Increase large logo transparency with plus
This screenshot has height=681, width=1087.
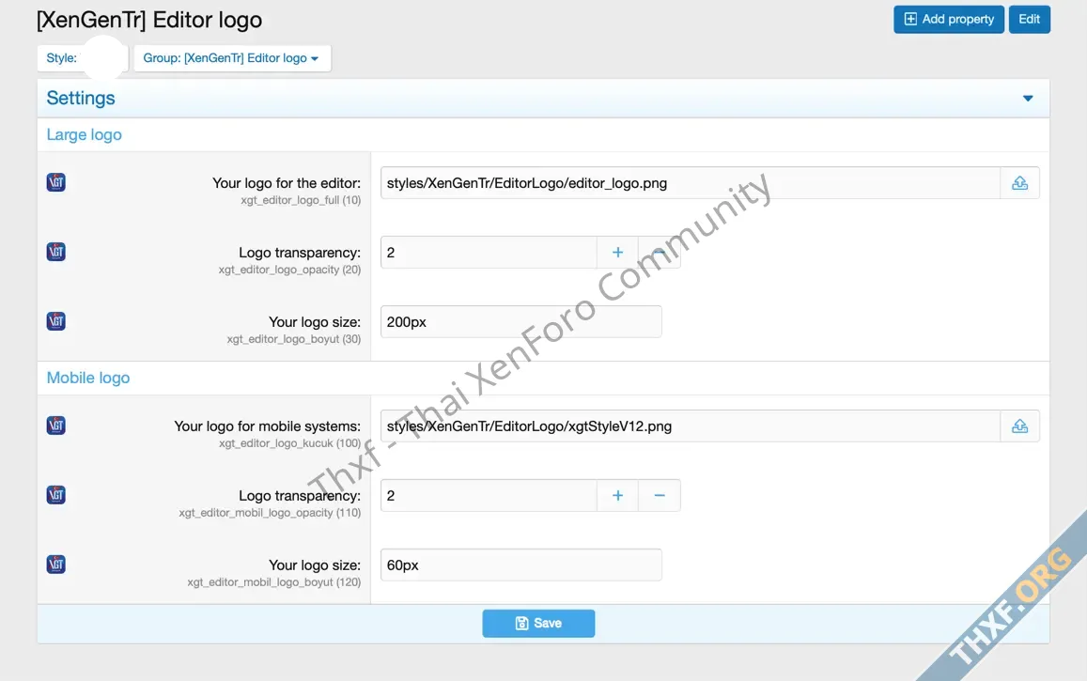coord(617,252)
